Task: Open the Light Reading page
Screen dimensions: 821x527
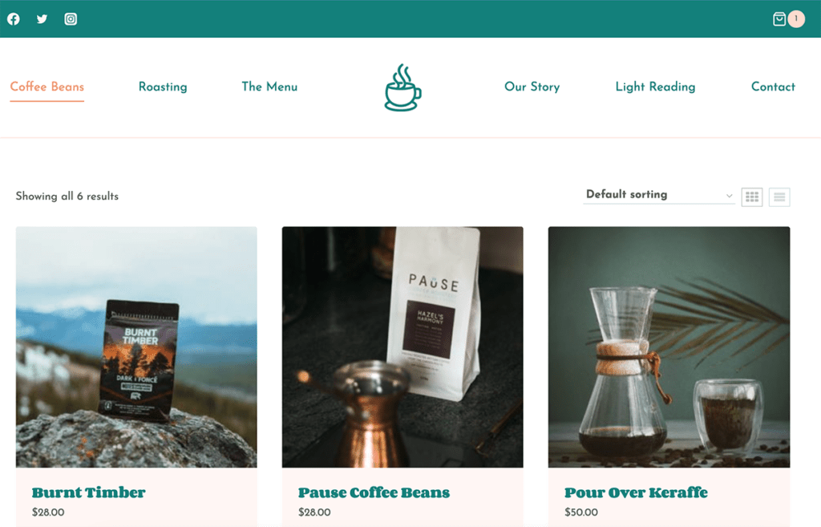Action: (x=655, y=87)
